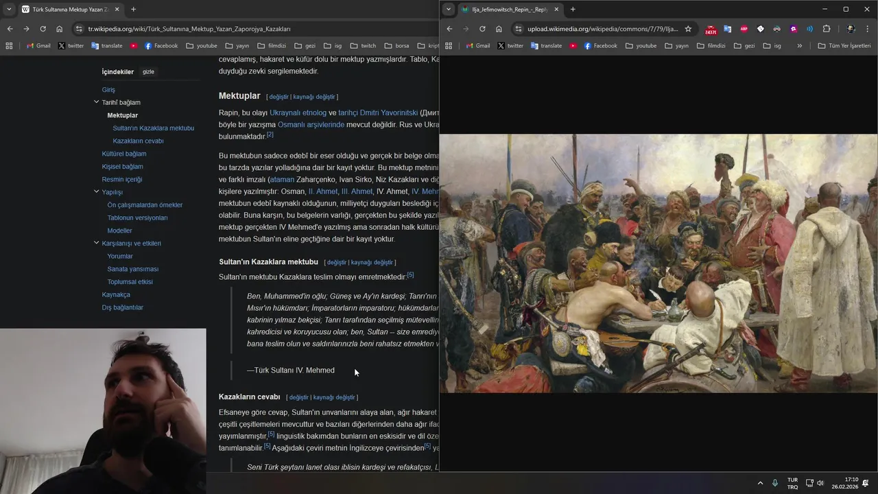Image resolution: width=878 pixels, height=494 pixels.
Task: Click the upload.wikimedia.org address bar
Action: pos(602,29)
